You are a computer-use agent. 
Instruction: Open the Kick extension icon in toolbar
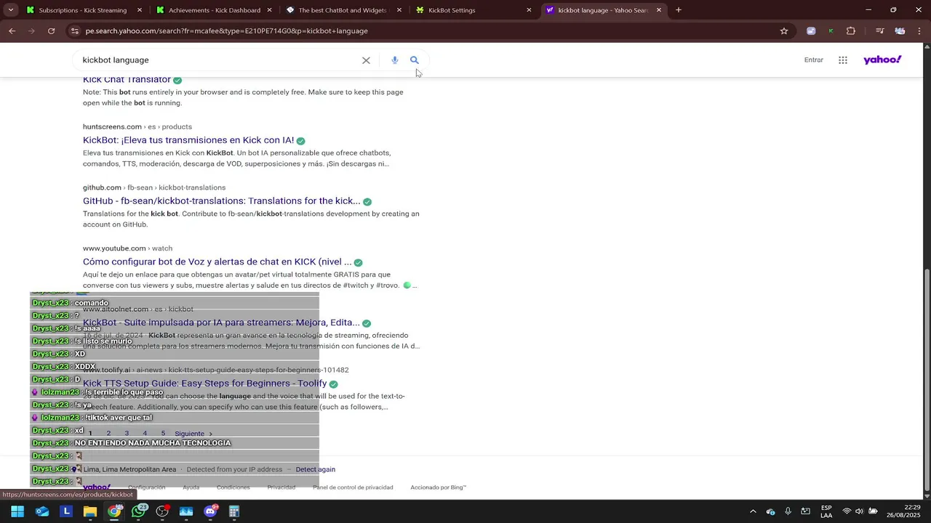(831, 31)
